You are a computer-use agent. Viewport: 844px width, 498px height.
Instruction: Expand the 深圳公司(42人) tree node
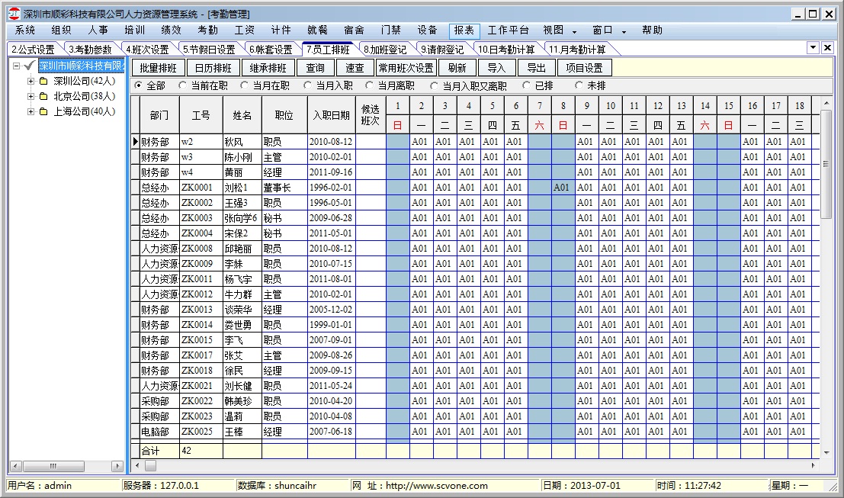click(x=30, y=82)
